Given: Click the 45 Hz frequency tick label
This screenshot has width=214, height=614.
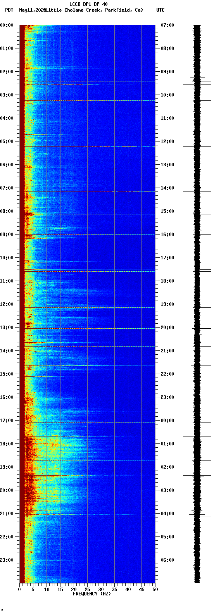Looking at the screenshot, I should tap(142, 590).
